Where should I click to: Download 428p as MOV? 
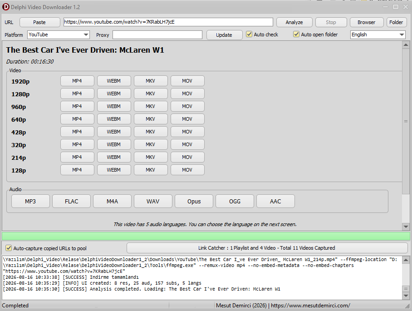[187, 132]
